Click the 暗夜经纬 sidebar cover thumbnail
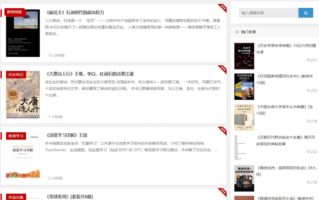The width and height of the screenshot is (319, 200). pos(244,178)
